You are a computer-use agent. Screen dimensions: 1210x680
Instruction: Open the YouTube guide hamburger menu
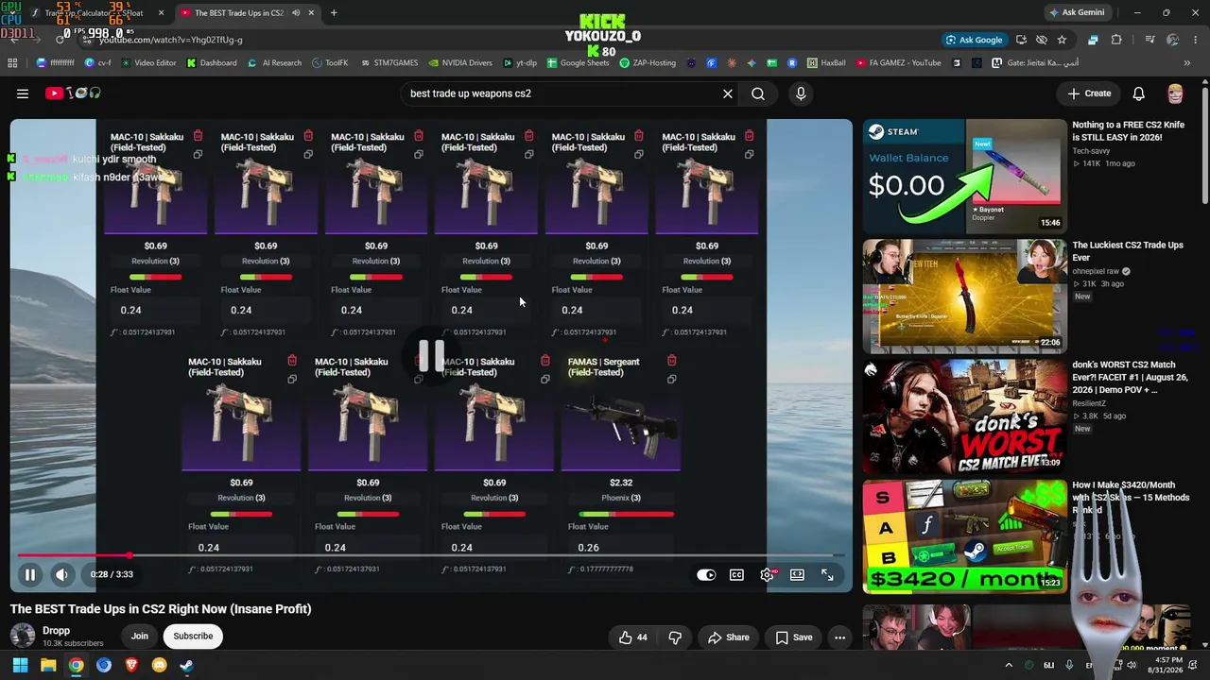23,93
